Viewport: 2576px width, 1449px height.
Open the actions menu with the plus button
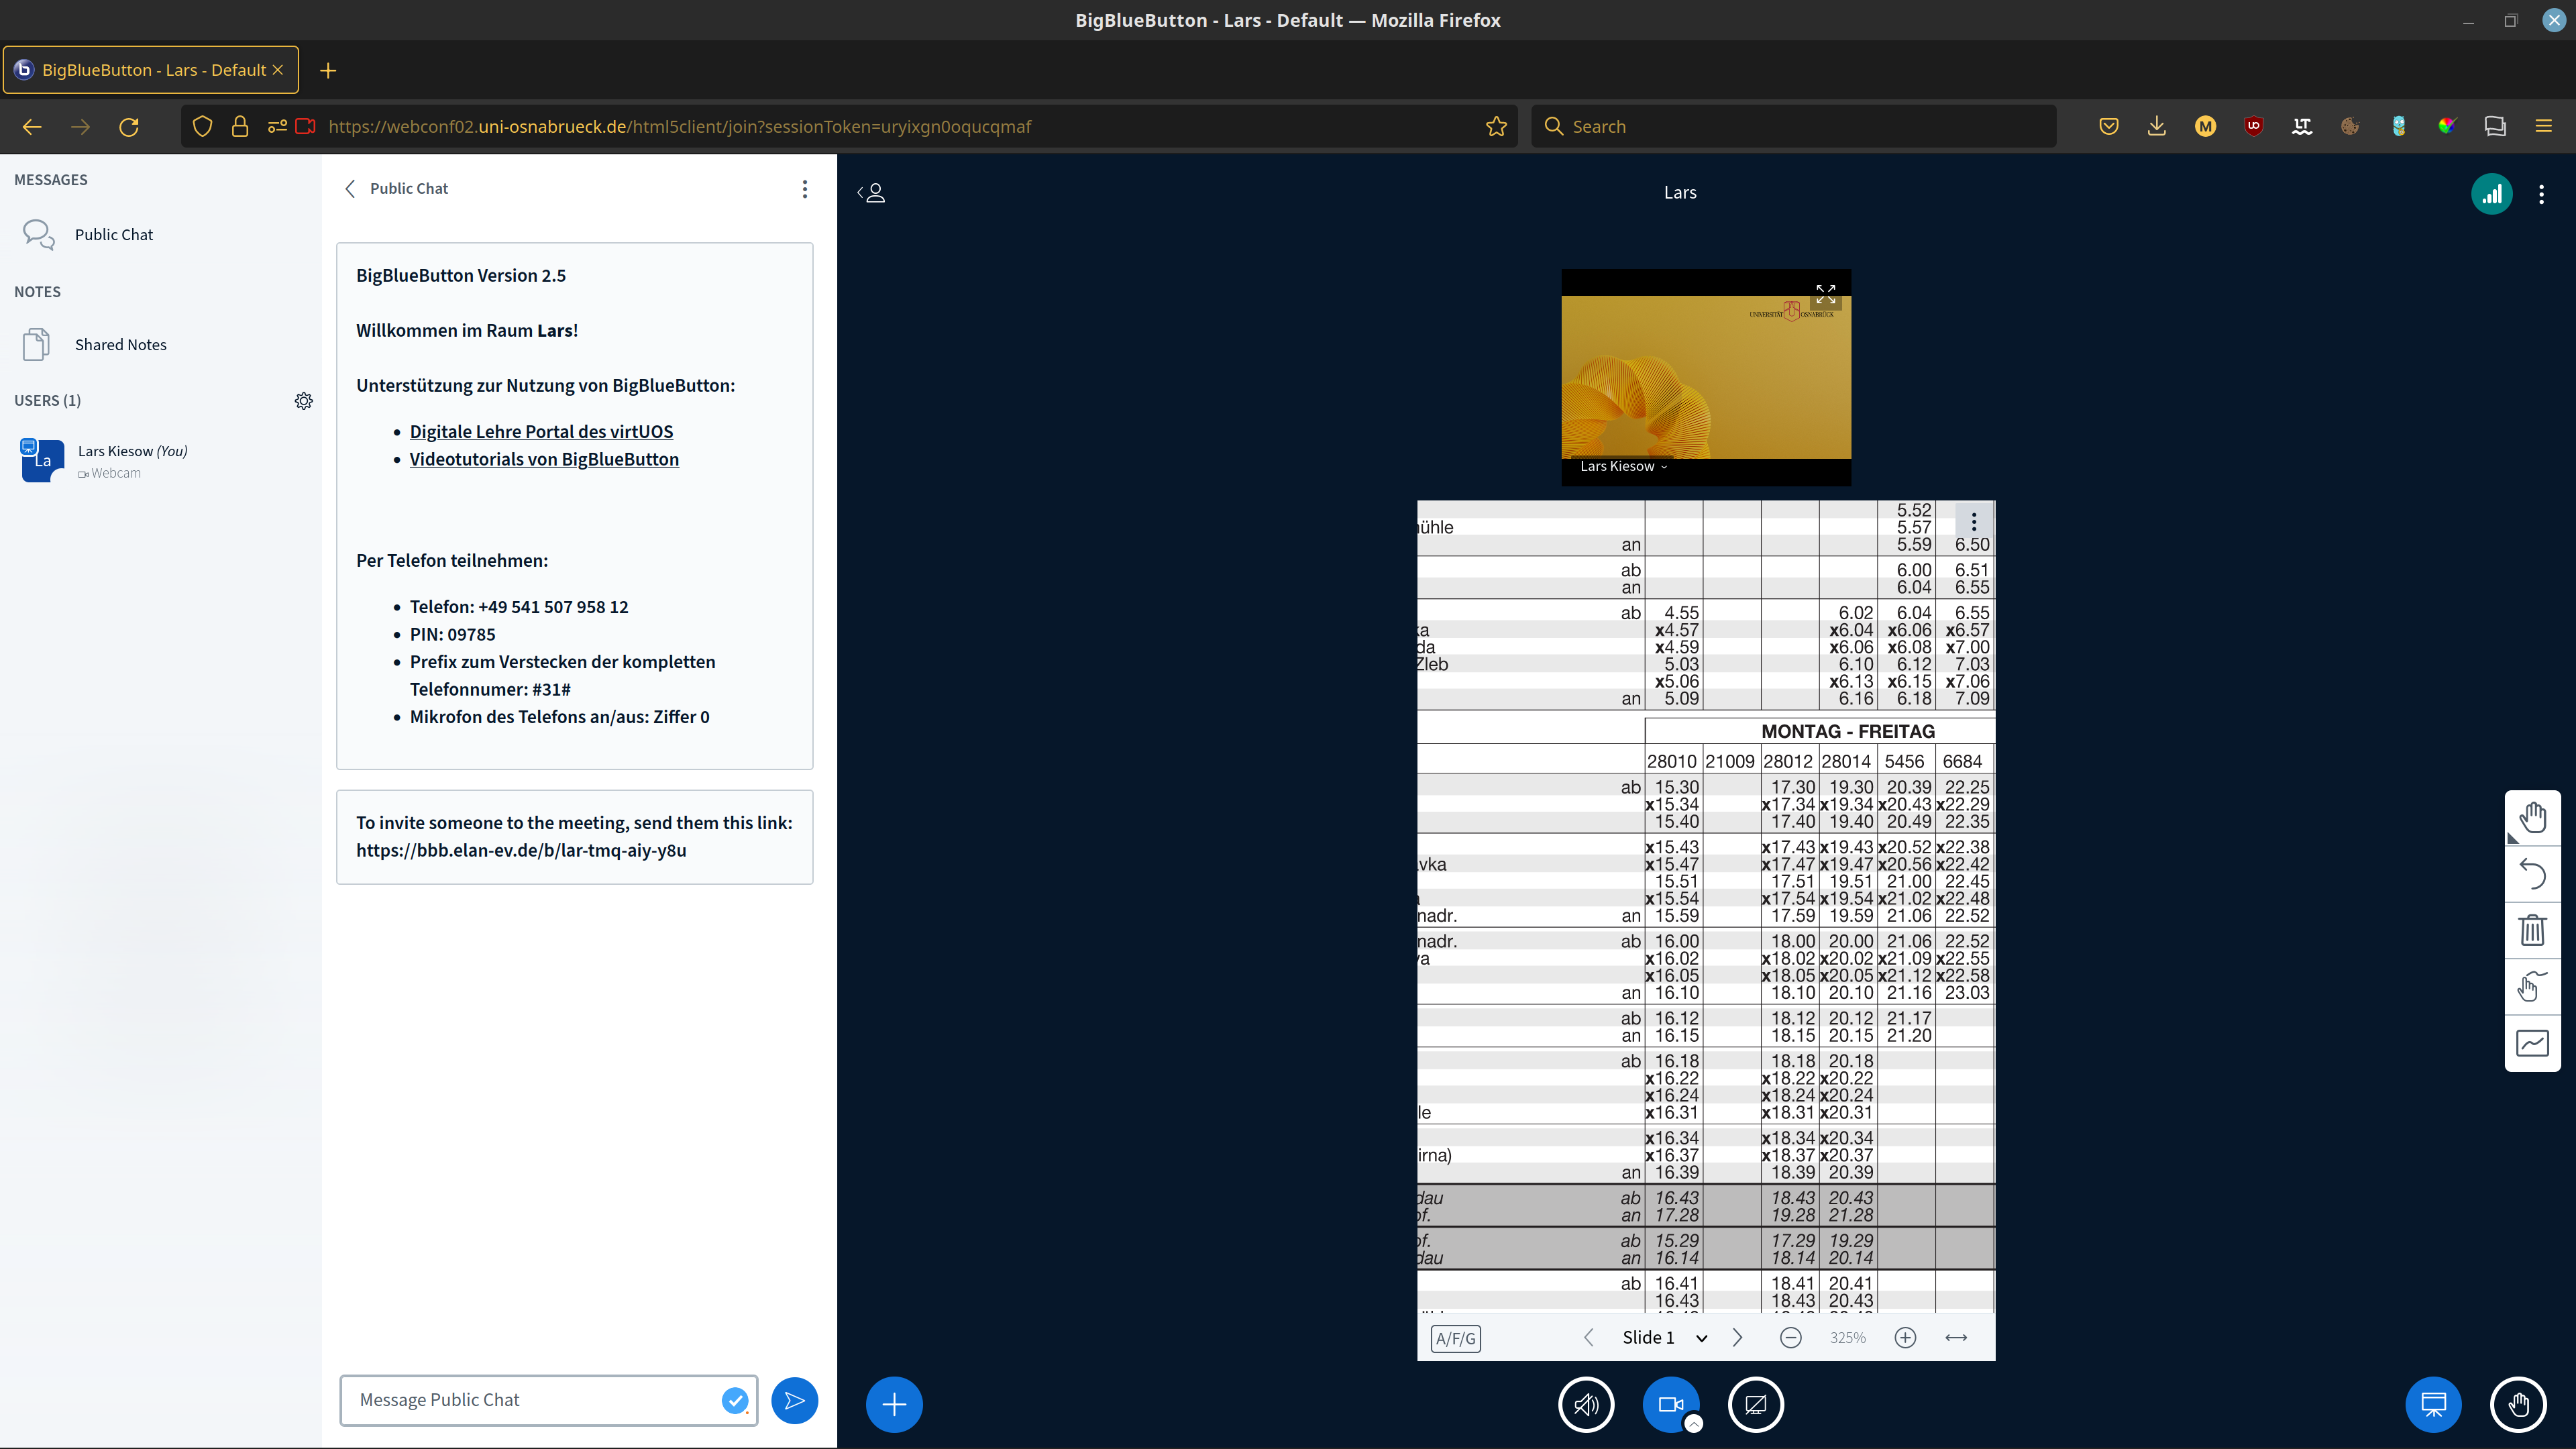pos(894,1404)
